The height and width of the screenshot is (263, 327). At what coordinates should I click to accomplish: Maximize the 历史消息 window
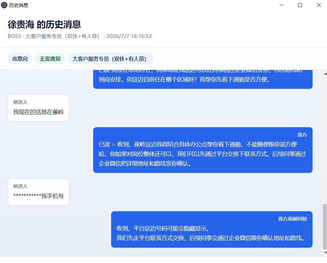click(x=300, y=5)
